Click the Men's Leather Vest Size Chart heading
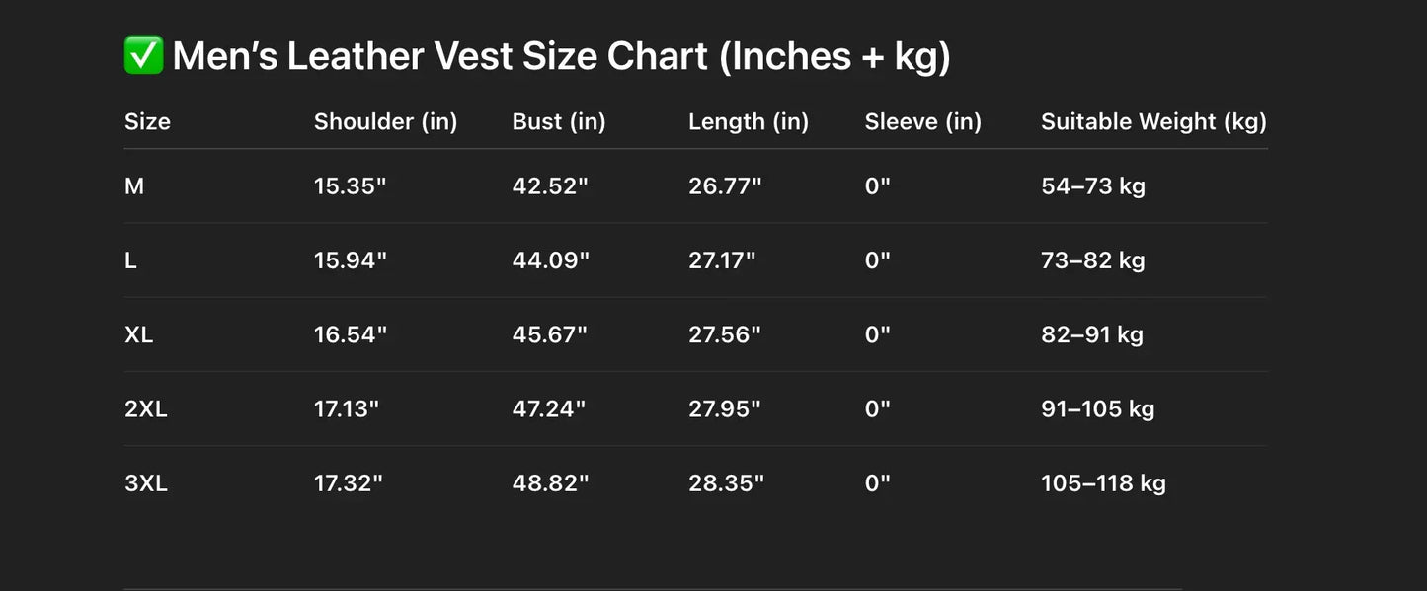1427x591 pixels. pos(561,56)
